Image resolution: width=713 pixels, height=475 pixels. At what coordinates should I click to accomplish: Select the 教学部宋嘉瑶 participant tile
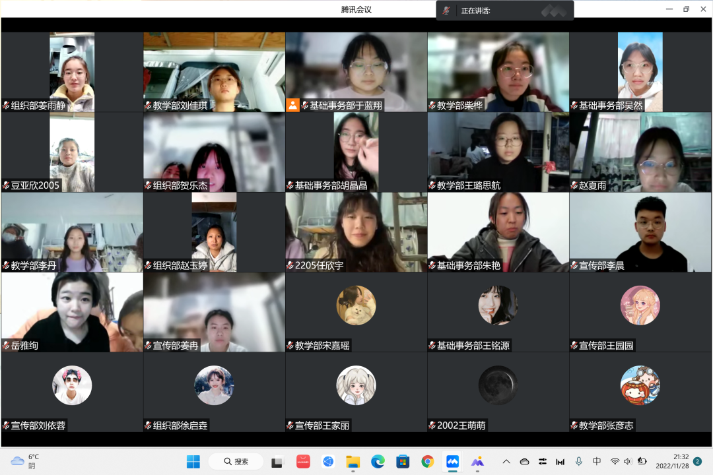356,311
